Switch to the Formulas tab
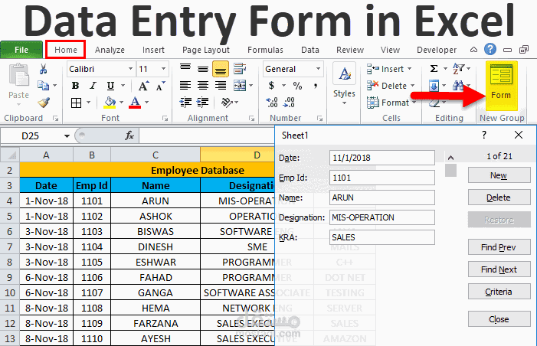Image resolution: width=537 pixels, height=346 pixels. pyautogui.click(x=265, y=50)
